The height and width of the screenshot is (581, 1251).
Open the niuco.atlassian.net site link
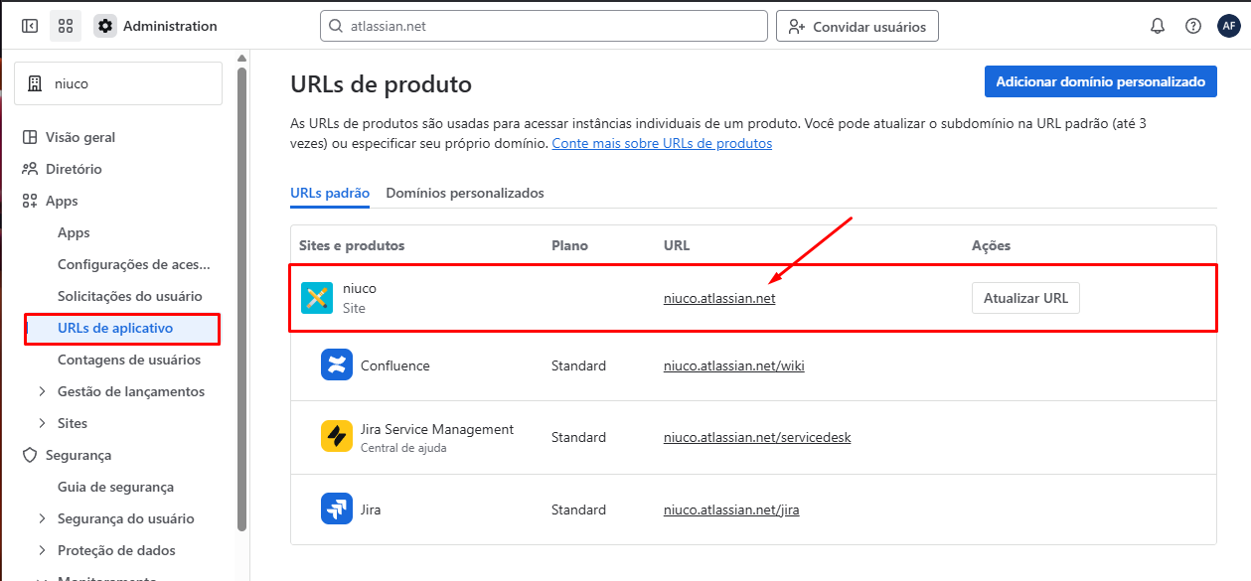719,298
